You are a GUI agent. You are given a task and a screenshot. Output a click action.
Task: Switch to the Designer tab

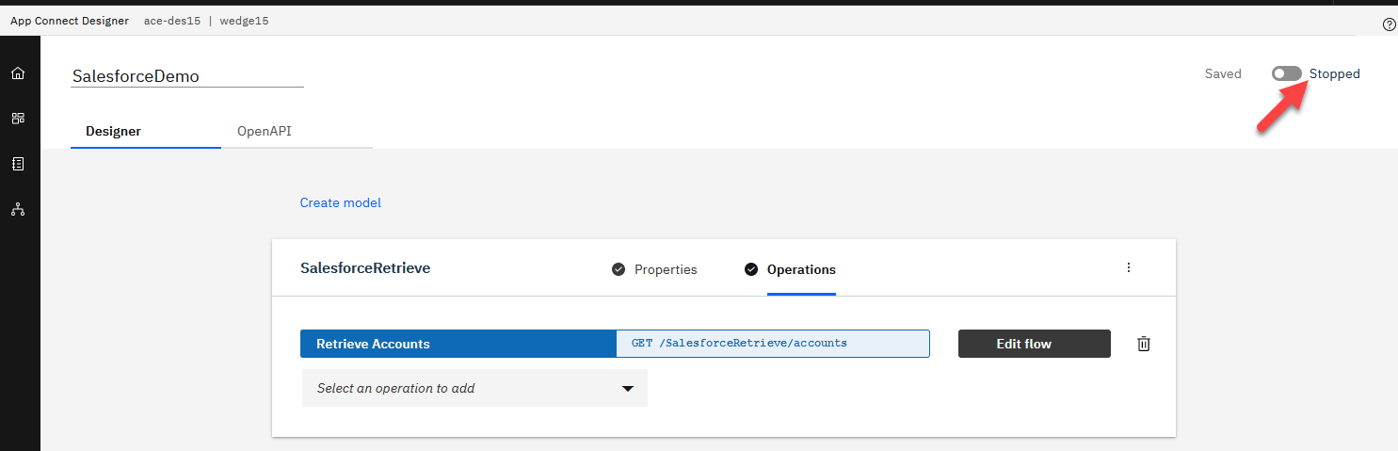pos(114,132)
